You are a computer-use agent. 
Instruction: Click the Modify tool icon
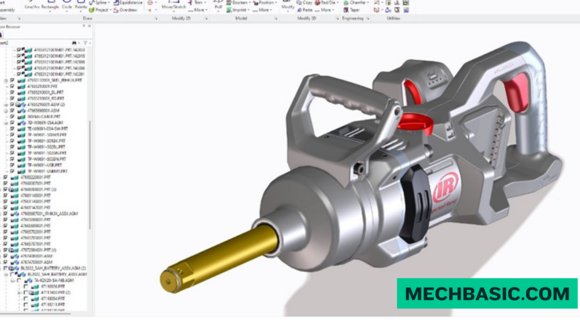pos(287,5)
